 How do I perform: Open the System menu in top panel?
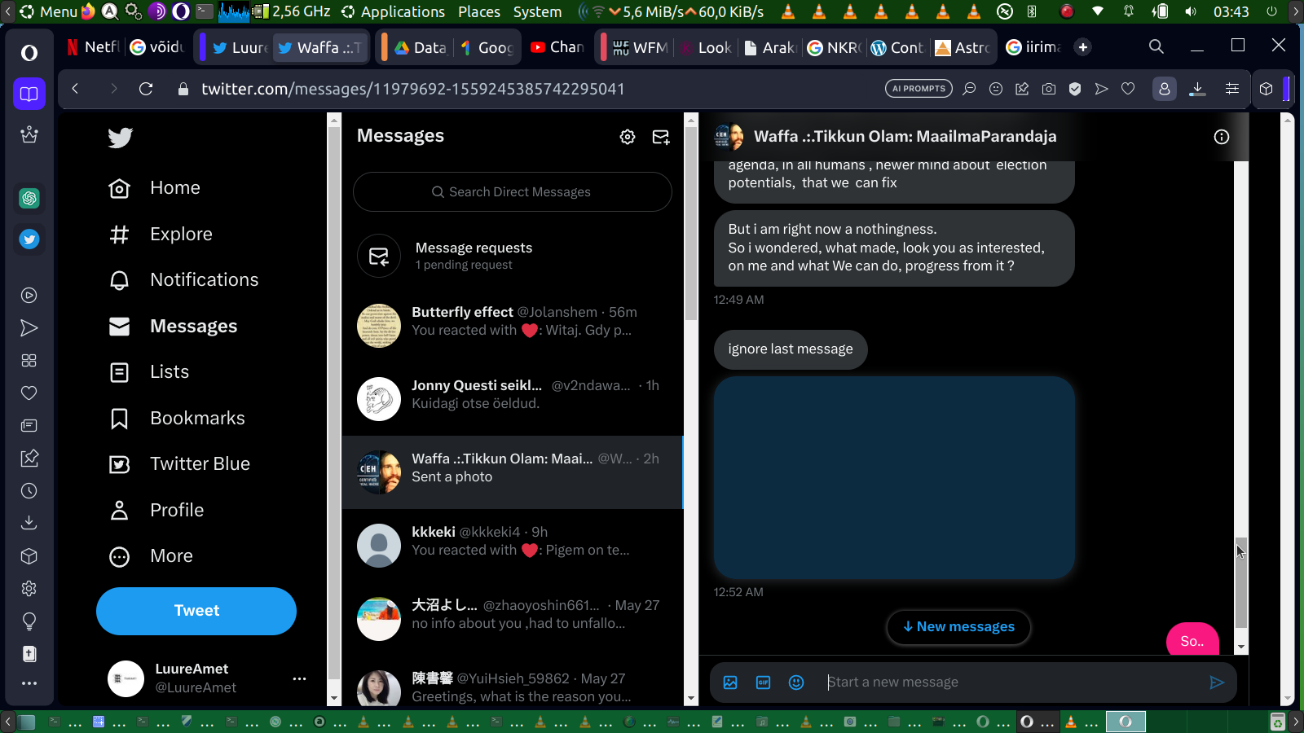point(537,11)
